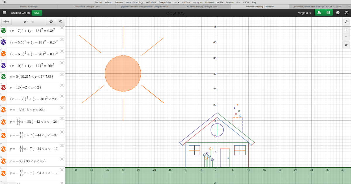Toggle visibility of the first green expression
This screenshot has height=184, width=351.
pyautogui.click(x=3, y=30)
